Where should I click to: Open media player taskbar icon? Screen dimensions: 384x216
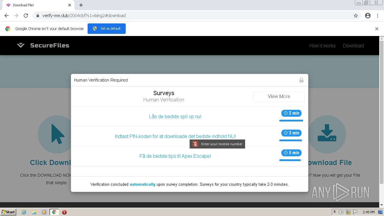click(44, 212)
